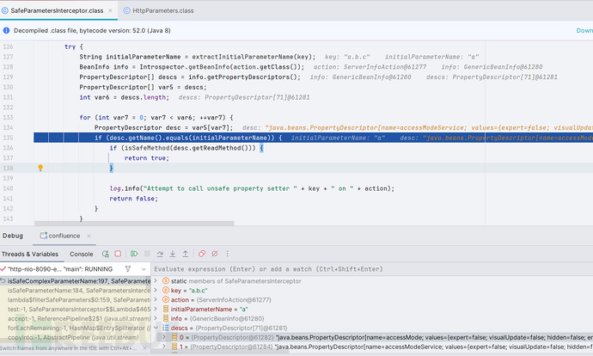Open the HttpParameters.class editor tab
Image resolution: width=593 pixels, height=356 pixels.
163,10
